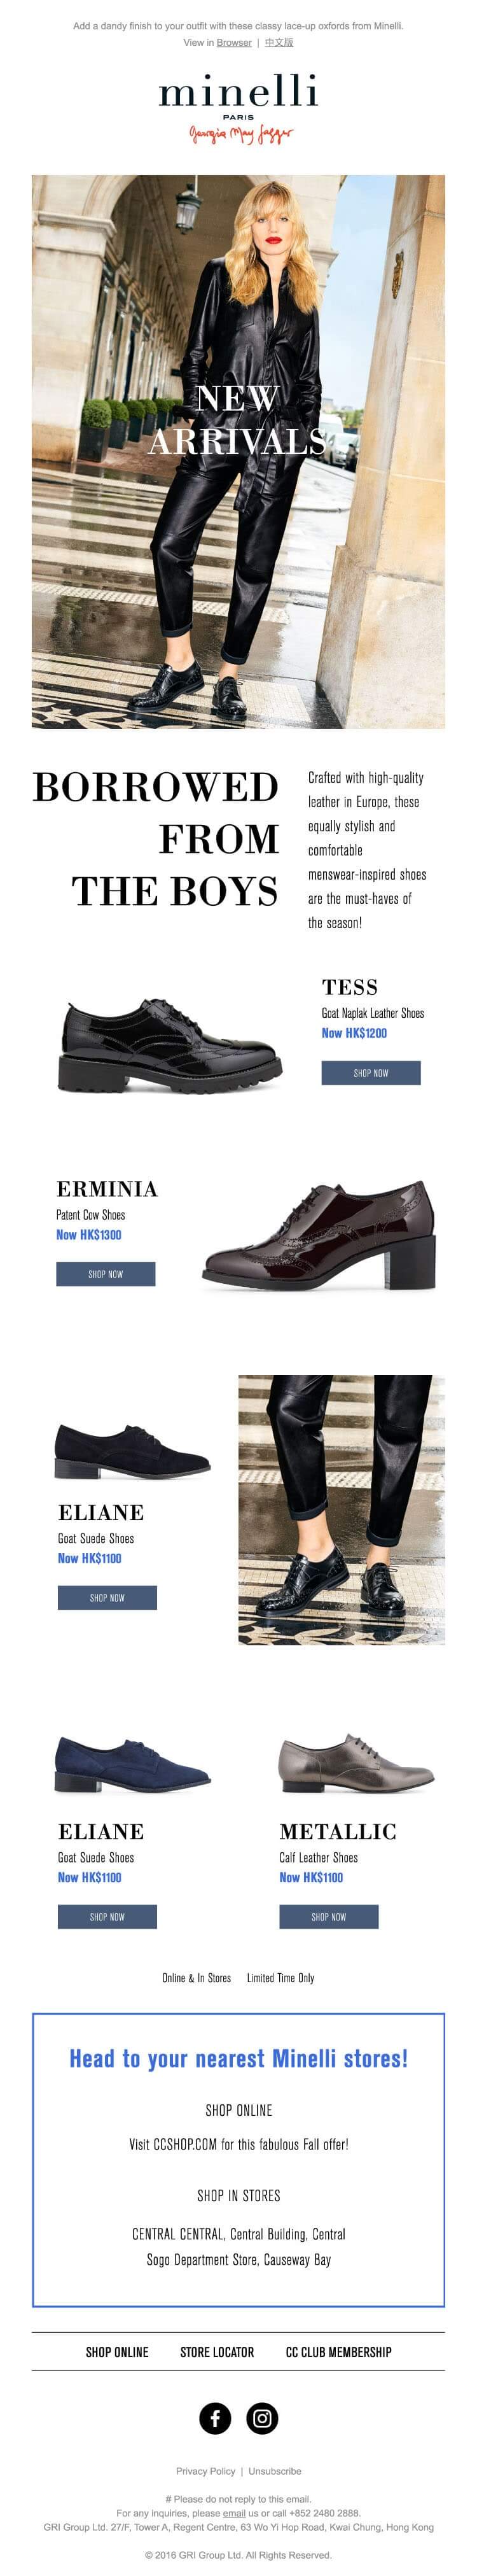
Task: Click Shop Now for Metallic shoes
Action: 328,1916
